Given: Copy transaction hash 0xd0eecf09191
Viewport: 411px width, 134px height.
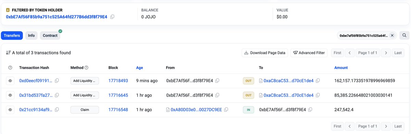Looking at the screenshot, I should (x=57, y=81).
